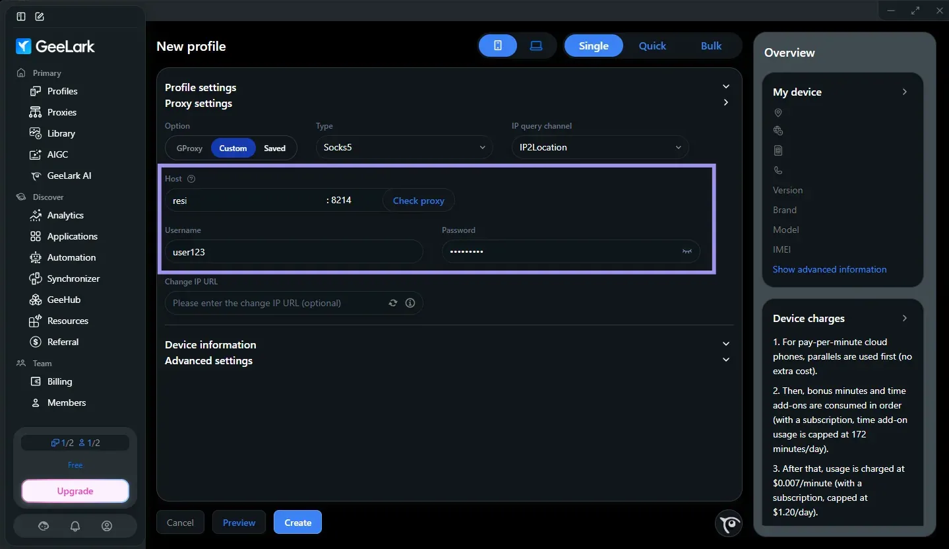949x549 pixels.
Task: Click the Host help question-mark icon
Action: click(191, 179)
